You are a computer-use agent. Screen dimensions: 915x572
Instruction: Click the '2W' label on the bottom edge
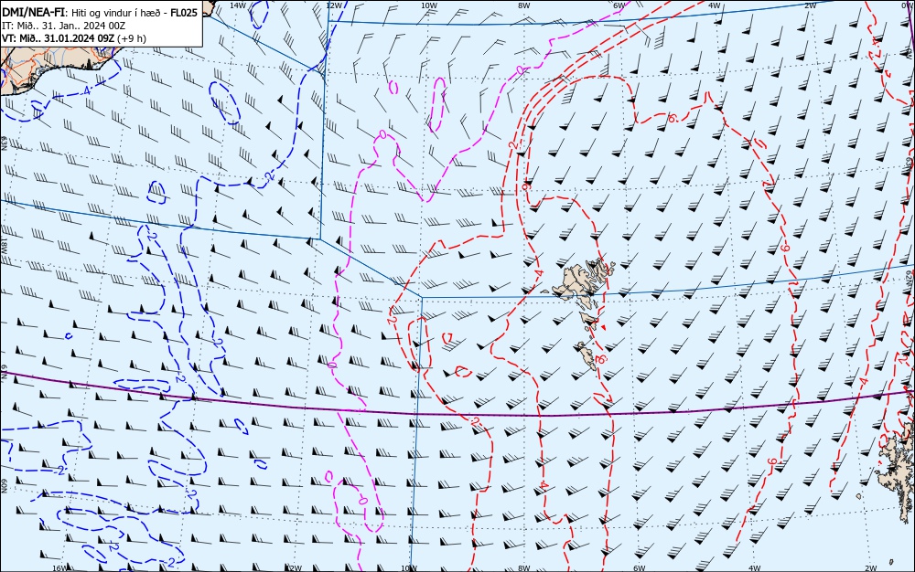click(x=871, y=568)
